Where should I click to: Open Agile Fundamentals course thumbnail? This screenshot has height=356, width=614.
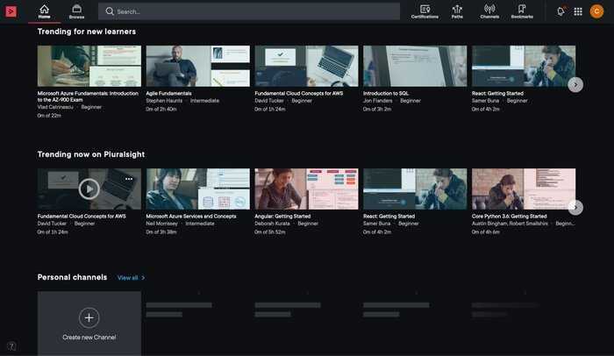click(x=197, y=66)
